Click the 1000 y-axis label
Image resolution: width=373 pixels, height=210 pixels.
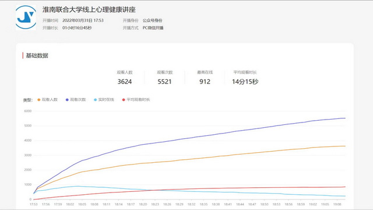pos(28,184)
